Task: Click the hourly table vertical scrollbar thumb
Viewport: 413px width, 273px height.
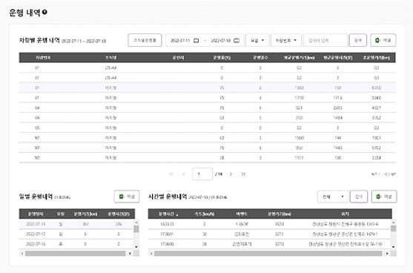Action: coord(393,228)
